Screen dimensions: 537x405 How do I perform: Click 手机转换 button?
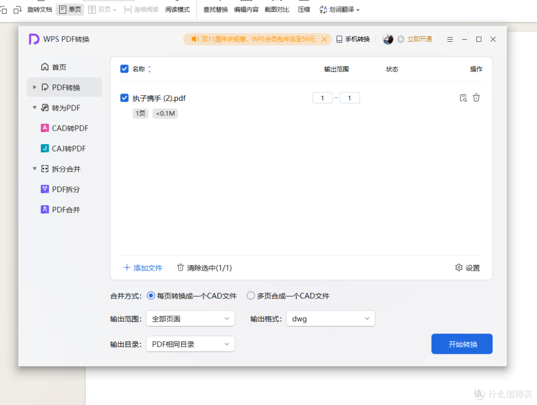[x=353, y=39]
